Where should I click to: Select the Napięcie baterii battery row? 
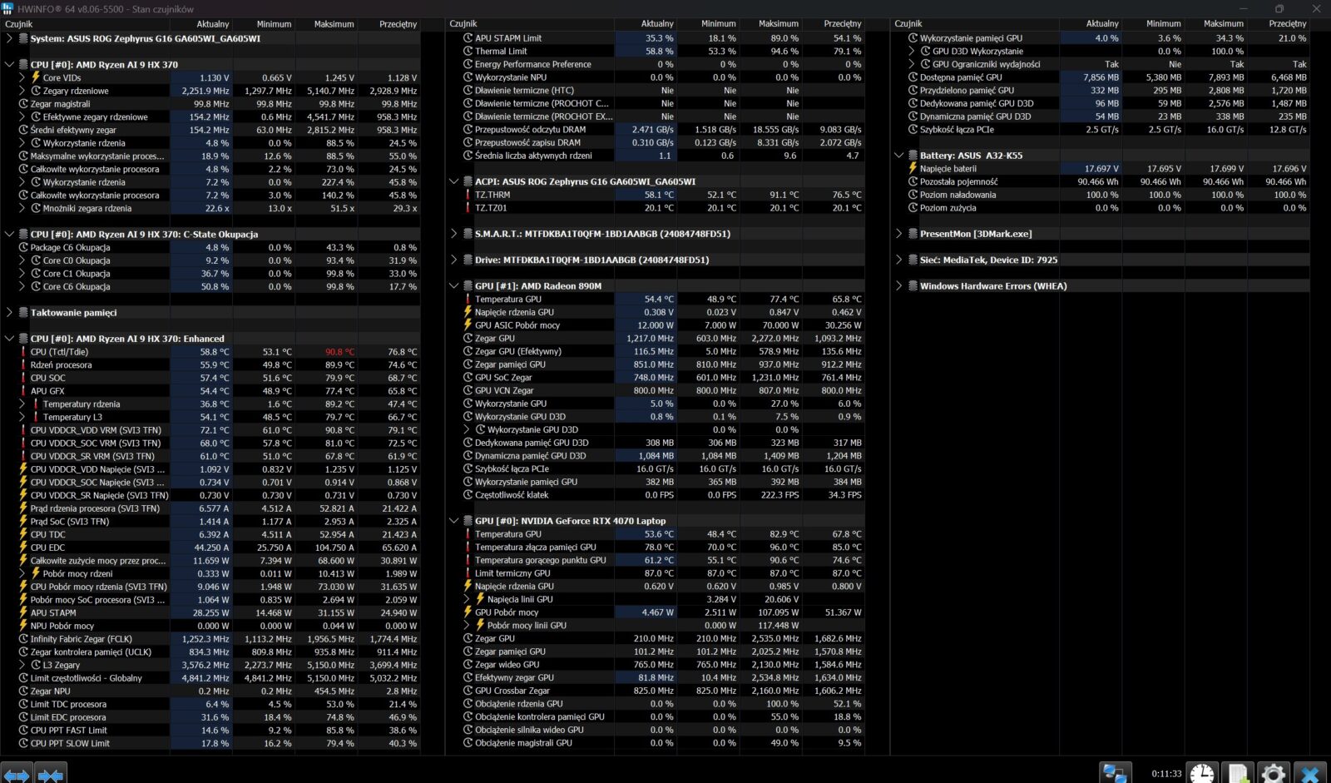click(948, 169)
